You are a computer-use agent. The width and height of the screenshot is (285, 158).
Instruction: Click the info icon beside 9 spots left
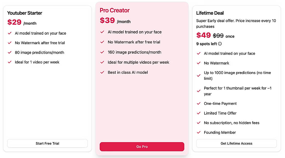pyautogui.click(x=220, y=44)
